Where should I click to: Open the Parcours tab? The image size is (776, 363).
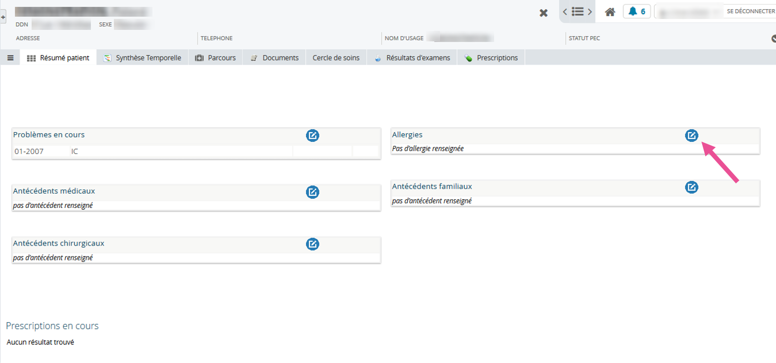215,58
